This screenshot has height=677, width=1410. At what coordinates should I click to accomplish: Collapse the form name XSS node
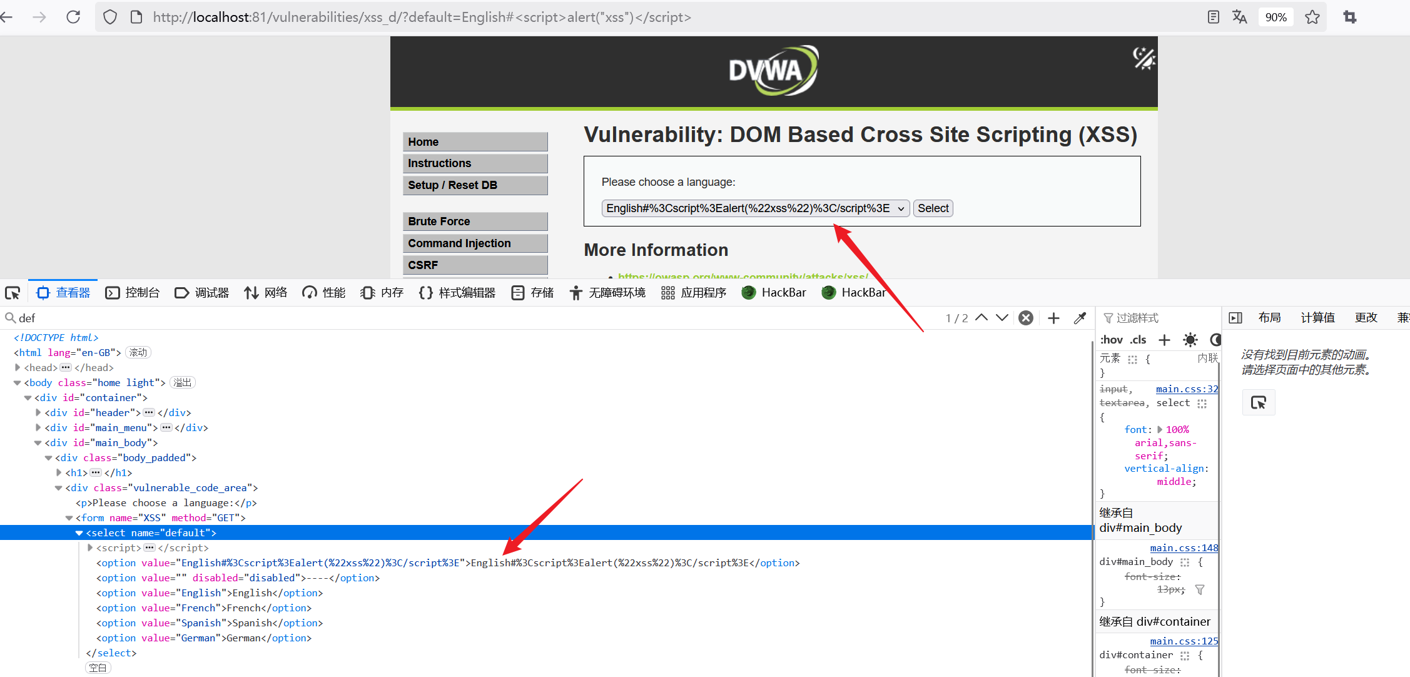pyautogui.click(x=69, y=518)
